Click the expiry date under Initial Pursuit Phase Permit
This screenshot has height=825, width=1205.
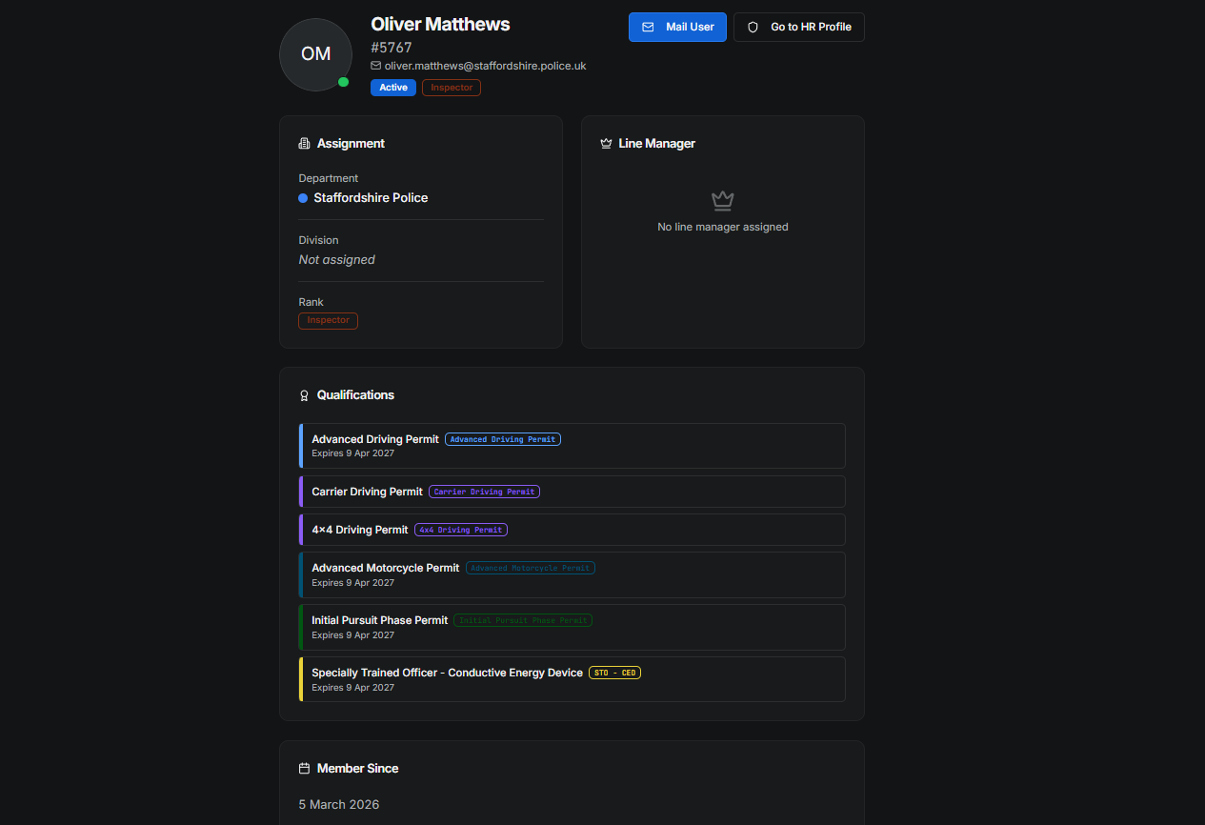(352, 634)
